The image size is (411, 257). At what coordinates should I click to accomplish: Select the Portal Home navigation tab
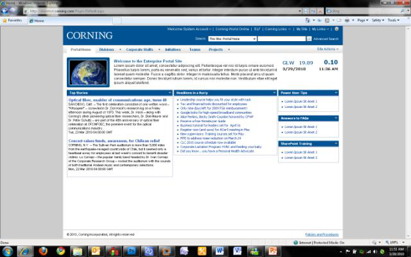(81, 49)
